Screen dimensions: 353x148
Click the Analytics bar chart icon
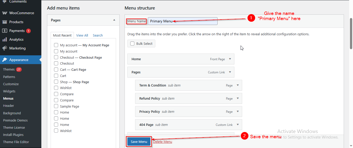(5, 39)
